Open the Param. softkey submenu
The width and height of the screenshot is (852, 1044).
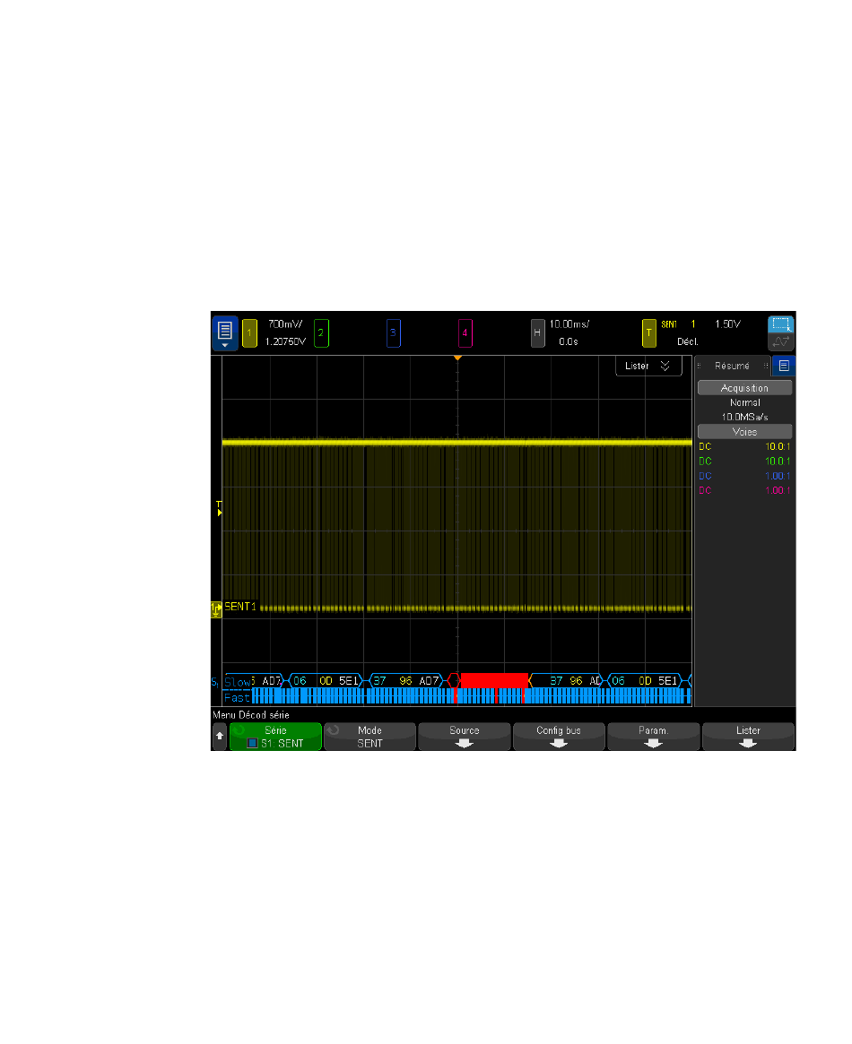(x=654, y=737)
